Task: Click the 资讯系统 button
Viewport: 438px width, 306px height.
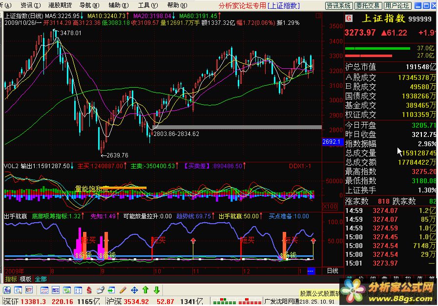Action: point(339,5)
